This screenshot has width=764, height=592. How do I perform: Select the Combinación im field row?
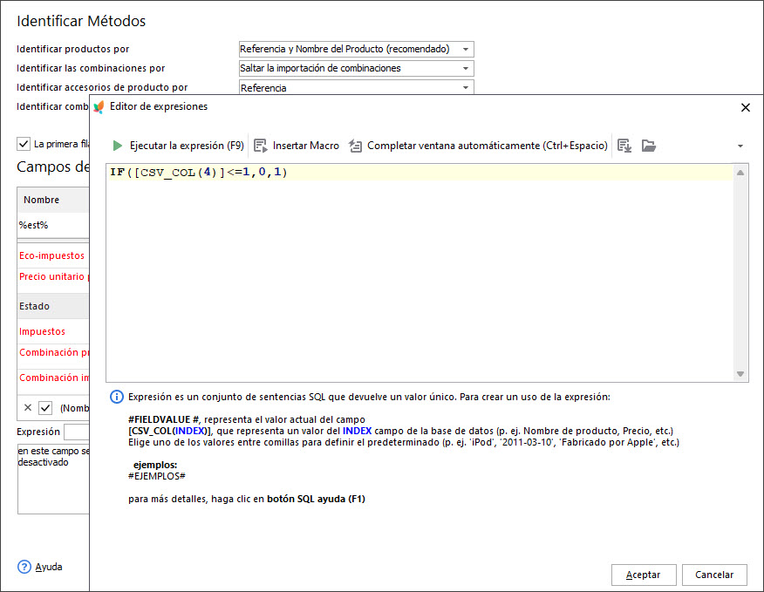pos(53,378)
